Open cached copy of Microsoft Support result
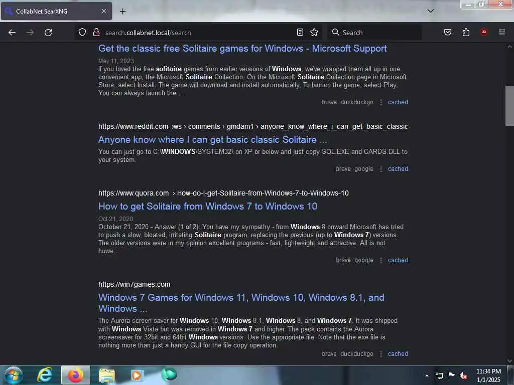This screenshot has width=514, height=385. coord(398,102)
